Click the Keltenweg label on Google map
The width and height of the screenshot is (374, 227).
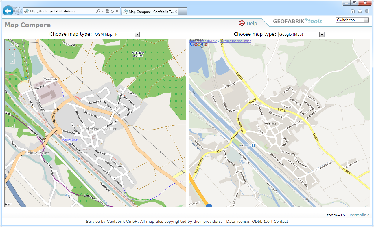click(x=352, y=164)
